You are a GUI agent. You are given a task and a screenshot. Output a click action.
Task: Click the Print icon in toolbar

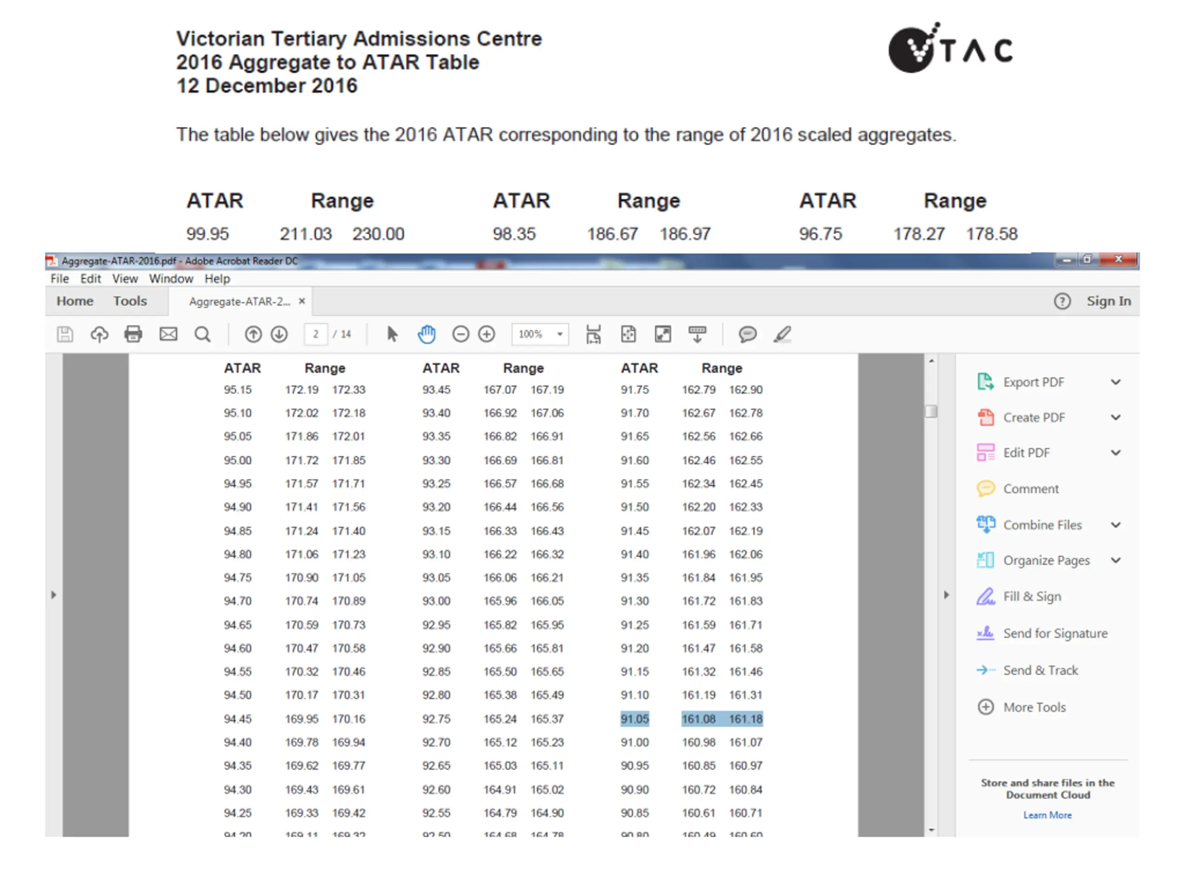[x=133, y=334]
